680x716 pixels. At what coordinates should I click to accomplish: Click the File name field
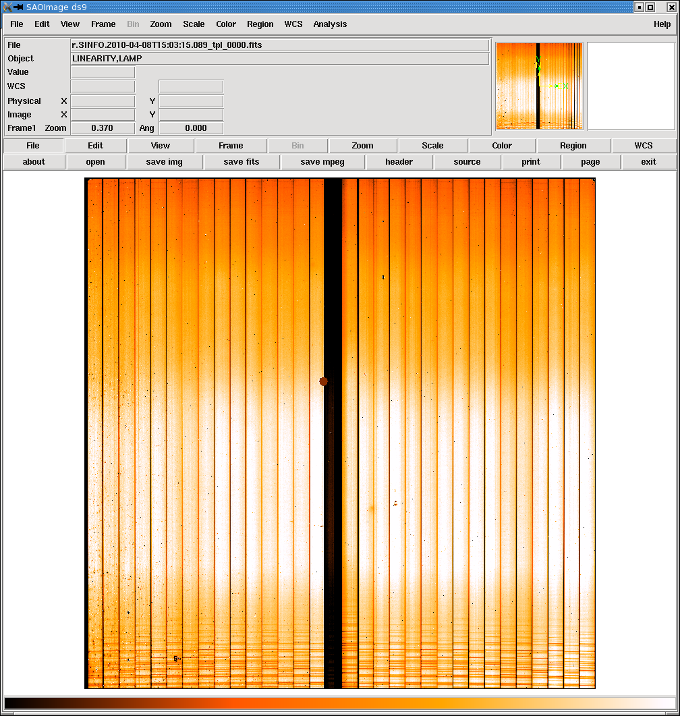pyautogui.click(x=279, y=45)
